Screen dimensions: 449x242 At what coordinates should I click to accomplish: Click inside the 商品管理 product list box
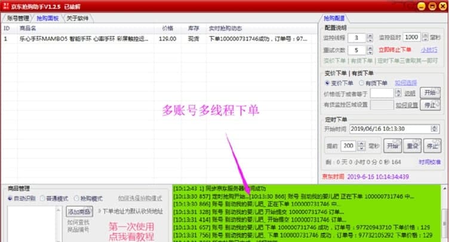[31, 223]
